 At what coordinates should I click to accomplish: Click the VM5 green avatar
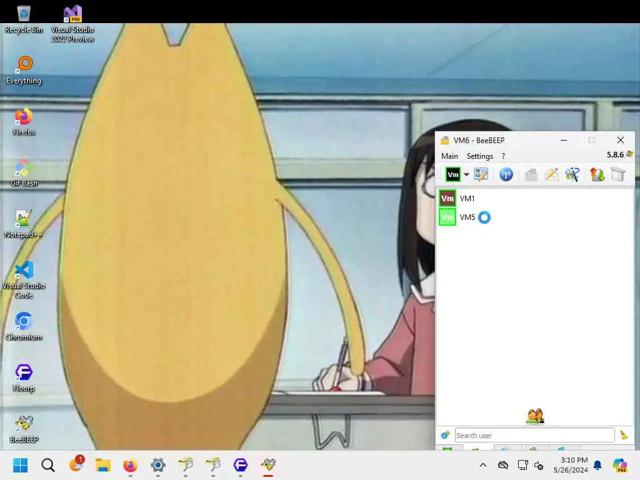pyautogui.click(x=447, y=217)
